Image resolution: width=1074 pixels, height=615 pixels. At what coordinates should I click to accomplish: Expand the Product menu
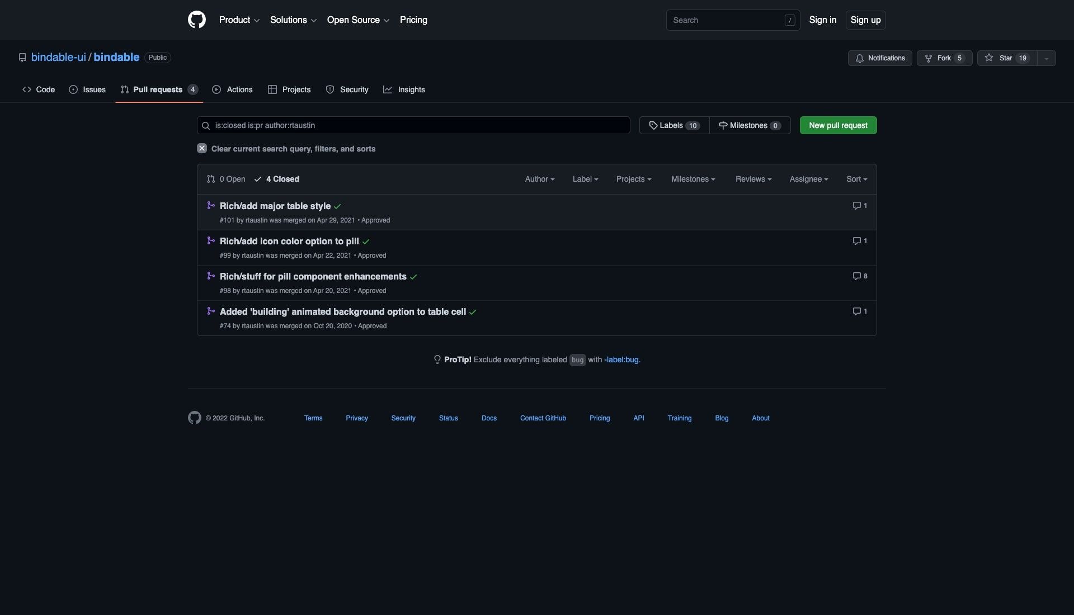[x=239, y=20]
